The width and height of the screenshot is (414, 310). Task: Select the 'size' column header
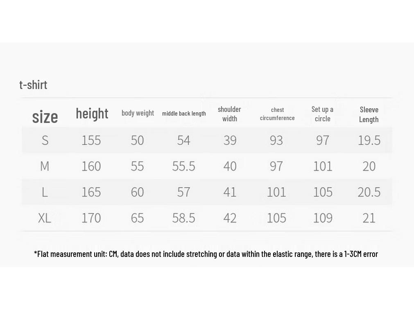[45, 117]
